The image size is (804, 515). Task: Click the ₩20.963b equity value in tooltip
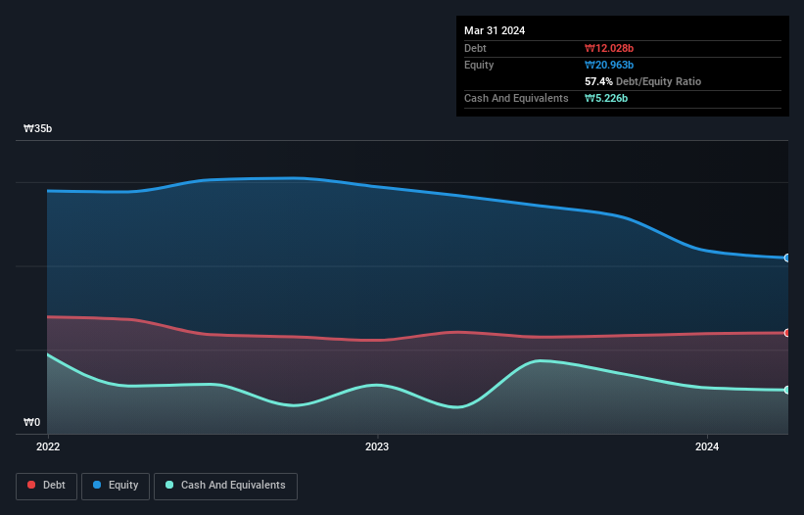click(609, 65)
